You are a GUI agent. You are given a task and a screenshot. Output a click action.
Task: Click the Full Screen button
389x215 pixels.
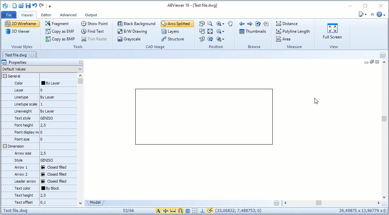332,32
